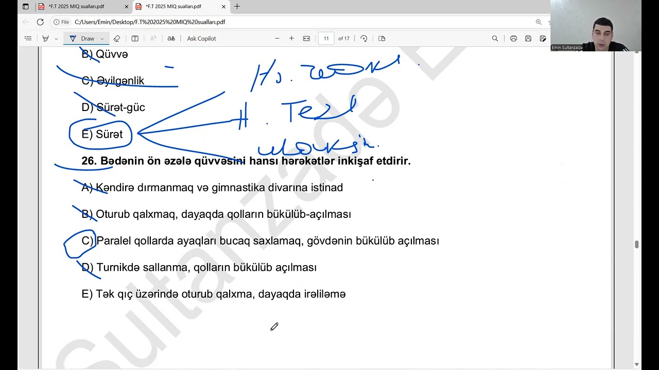Select the Add text tool
The image size is (659, 370).
(135, 39)
